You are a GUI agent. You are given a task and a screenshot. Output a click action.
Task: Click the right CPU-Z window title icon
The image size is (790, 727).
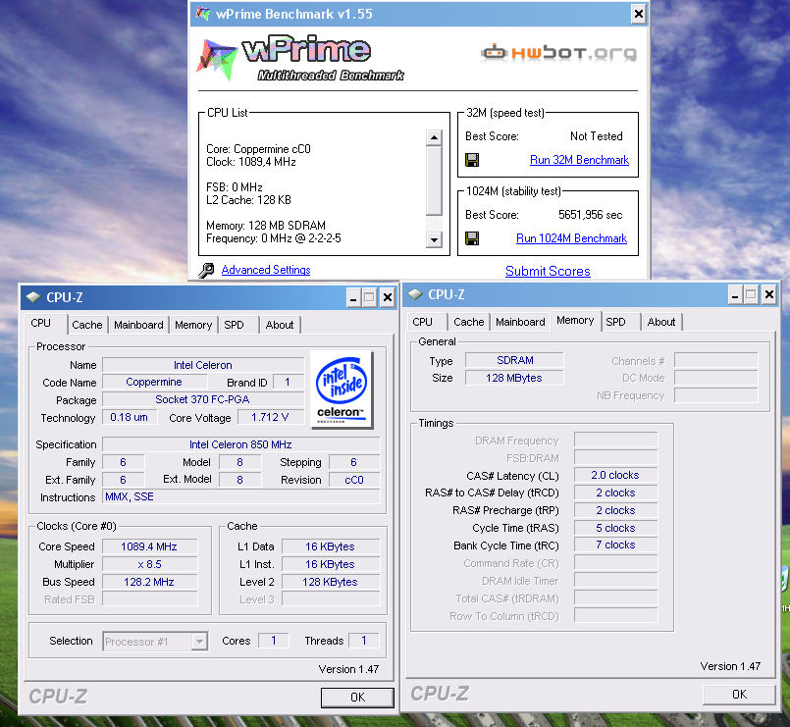[415, 294]
